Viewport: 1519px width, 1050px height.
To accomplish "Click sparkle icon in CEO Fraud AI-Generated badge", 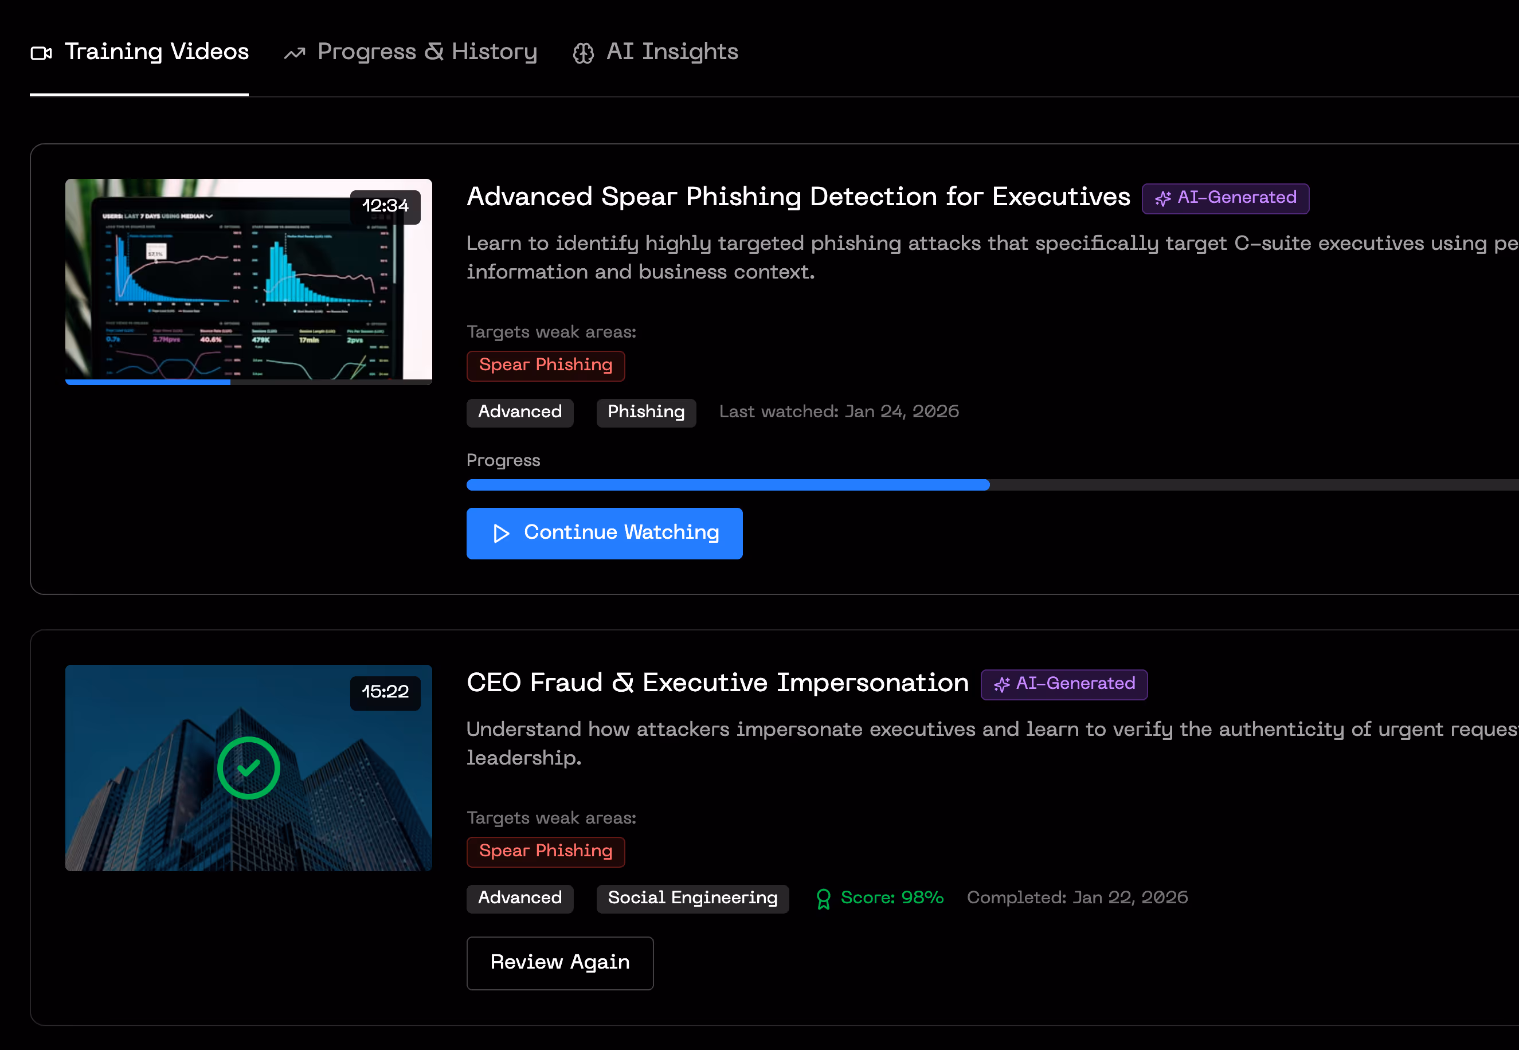I will pos(1001,685).
